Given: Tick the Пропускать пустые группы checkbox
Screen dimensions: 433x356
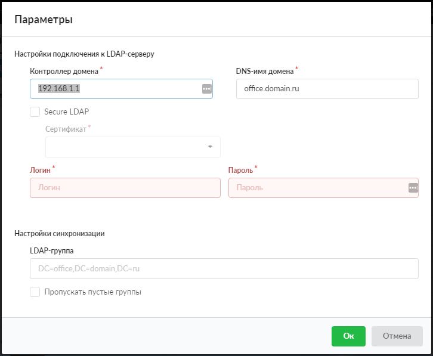Looking at the screenshot, I should tap(35, 292).
